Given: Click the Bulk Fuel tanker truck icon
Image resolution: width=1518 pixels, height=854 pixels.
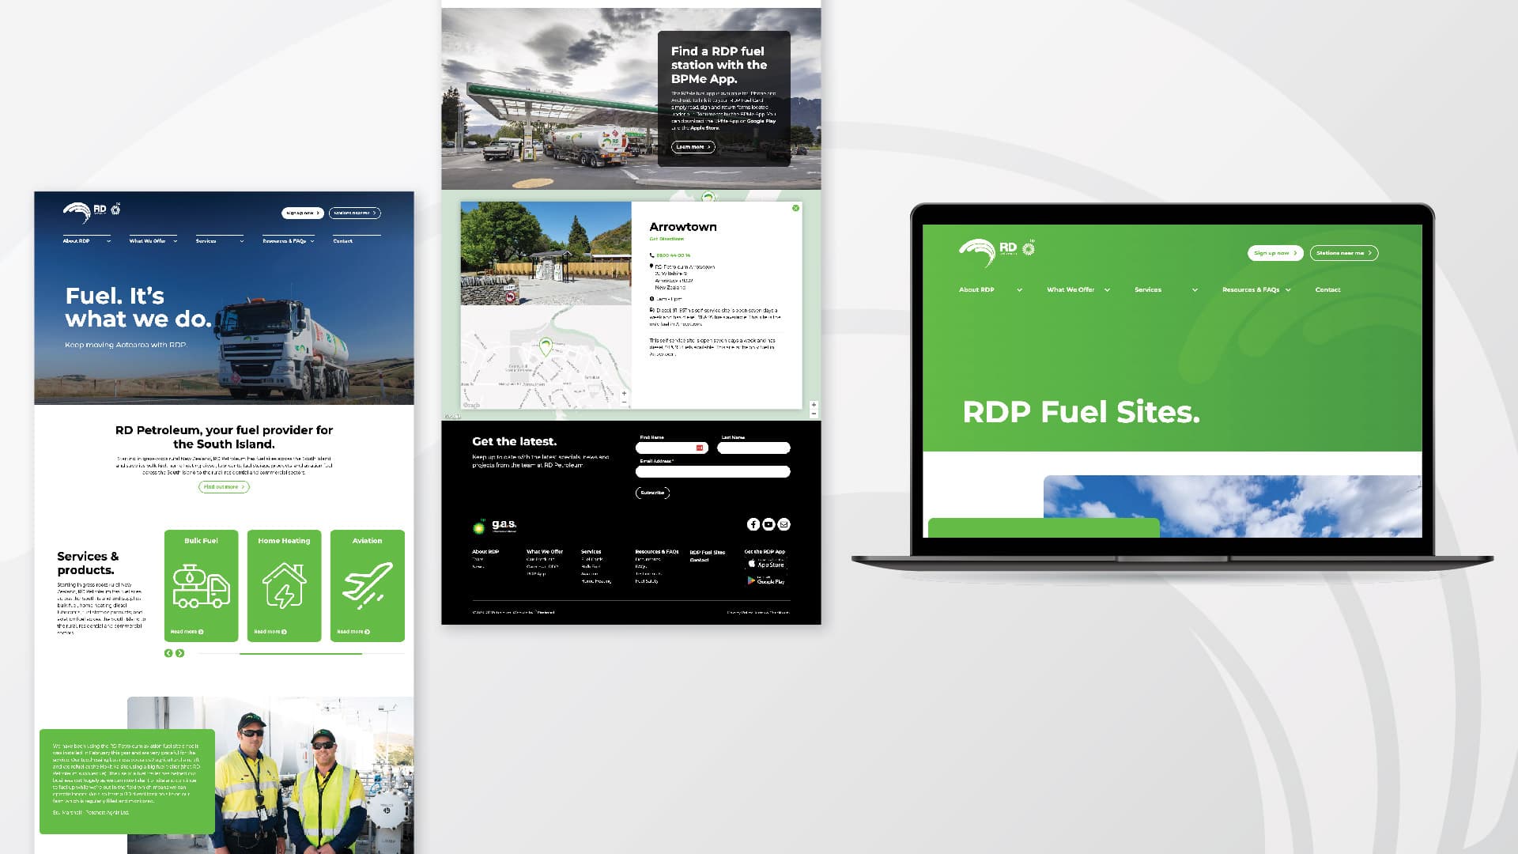Looking at the screenshot, I should pyautogui.click(x=201, y=586).
